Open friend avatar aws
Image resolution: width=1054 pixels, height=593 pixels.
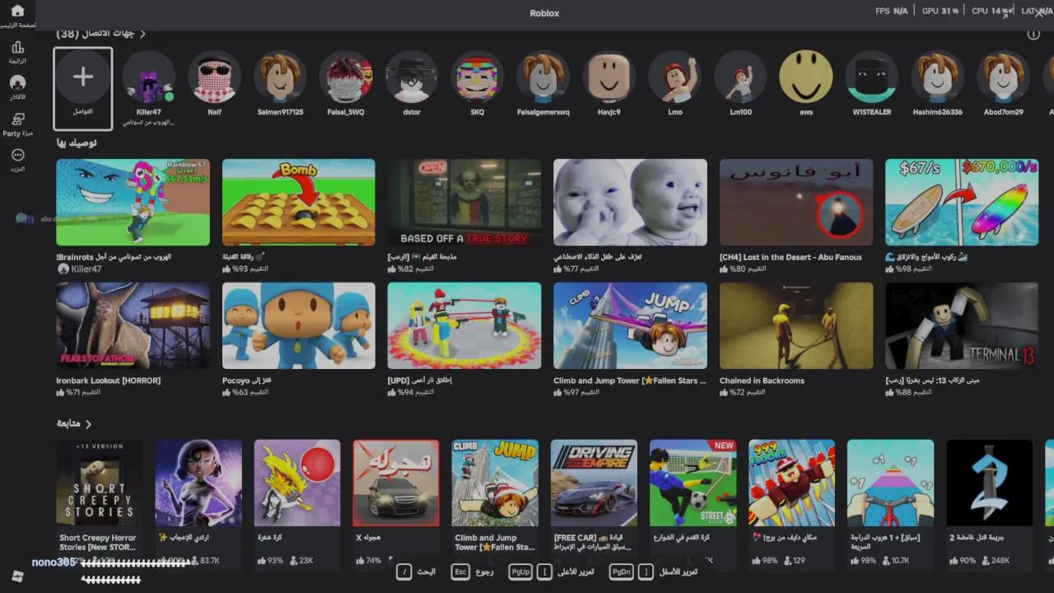point(806,77)
